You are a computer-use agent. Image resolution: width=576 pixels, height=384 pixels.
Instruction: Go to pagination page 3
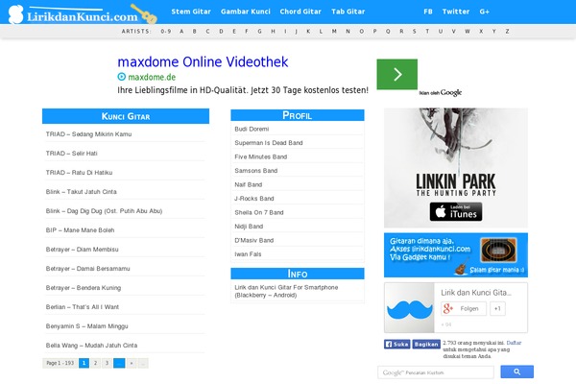[x=107, y=363]
